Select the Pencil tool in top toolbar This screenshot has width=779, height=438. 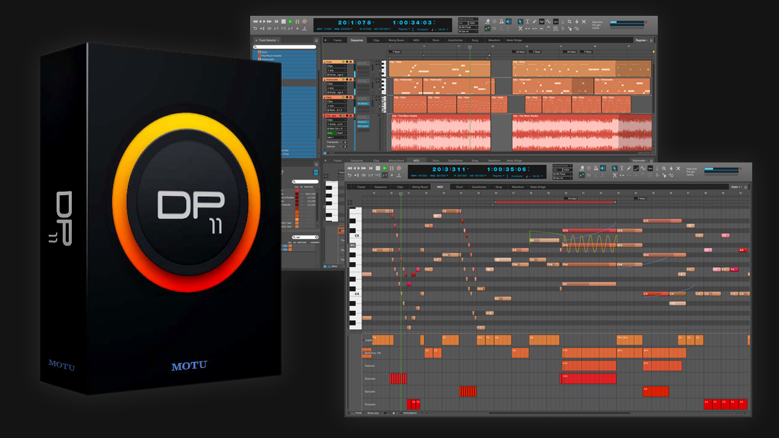click(x=534, y=21)
